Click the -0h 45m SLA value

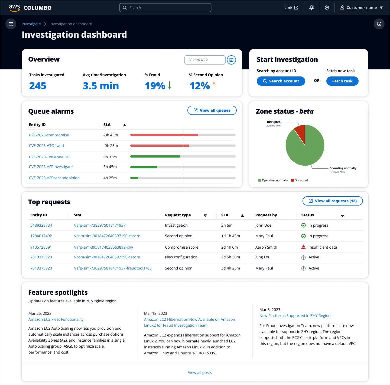coord(111,135)
